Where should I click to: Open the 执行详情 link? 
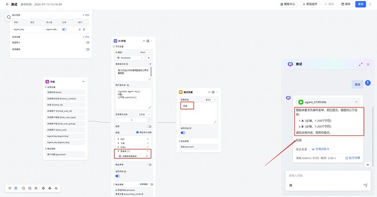[x=353, y=158]
